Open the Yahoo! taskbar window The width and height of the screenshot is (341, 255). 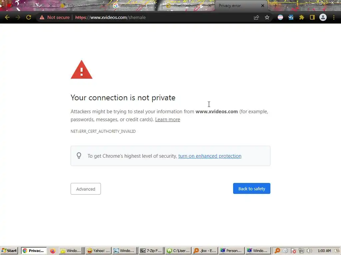(x=98, y=251)
